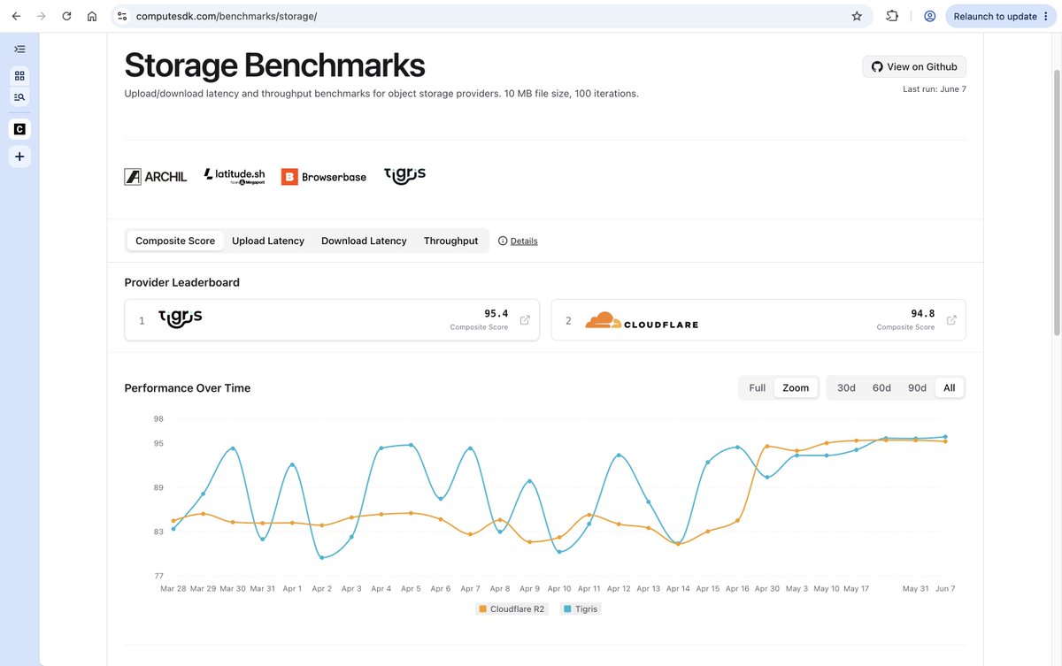
Task: Click the computesdk.com address bar URL
Action: point(226,16)
